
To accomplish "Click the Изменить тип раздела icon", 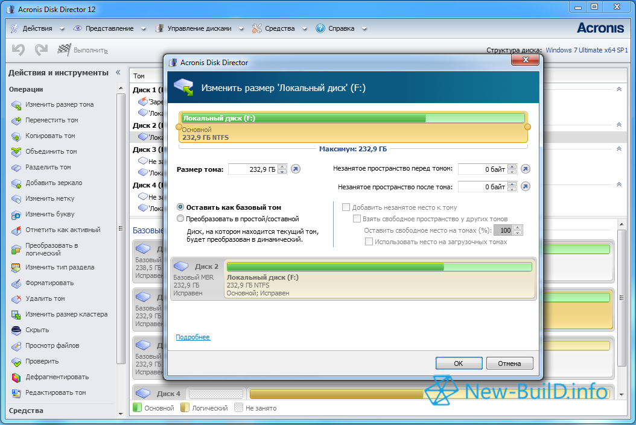I will point(16,268).
